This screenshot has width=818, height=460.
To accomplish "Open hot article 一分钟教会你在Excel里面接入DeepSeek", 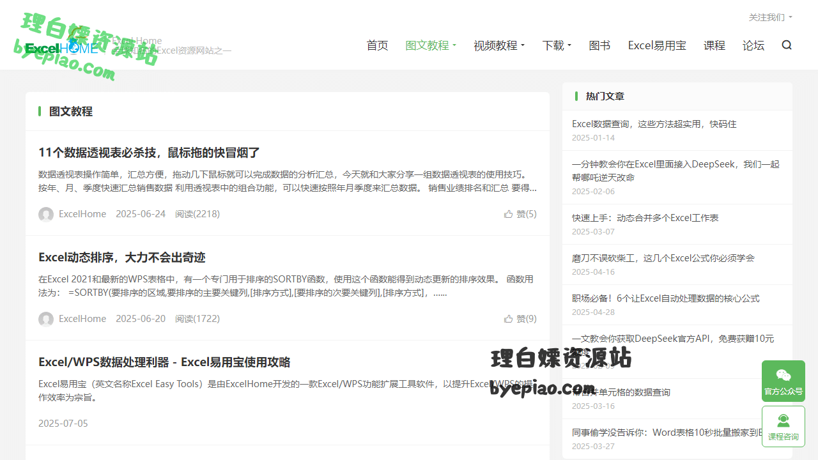I will point(675,171).
